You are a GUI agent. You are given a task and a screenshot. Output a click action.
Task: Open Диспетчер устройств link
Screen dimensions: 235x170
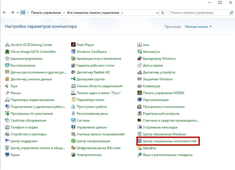pos(159,72)
